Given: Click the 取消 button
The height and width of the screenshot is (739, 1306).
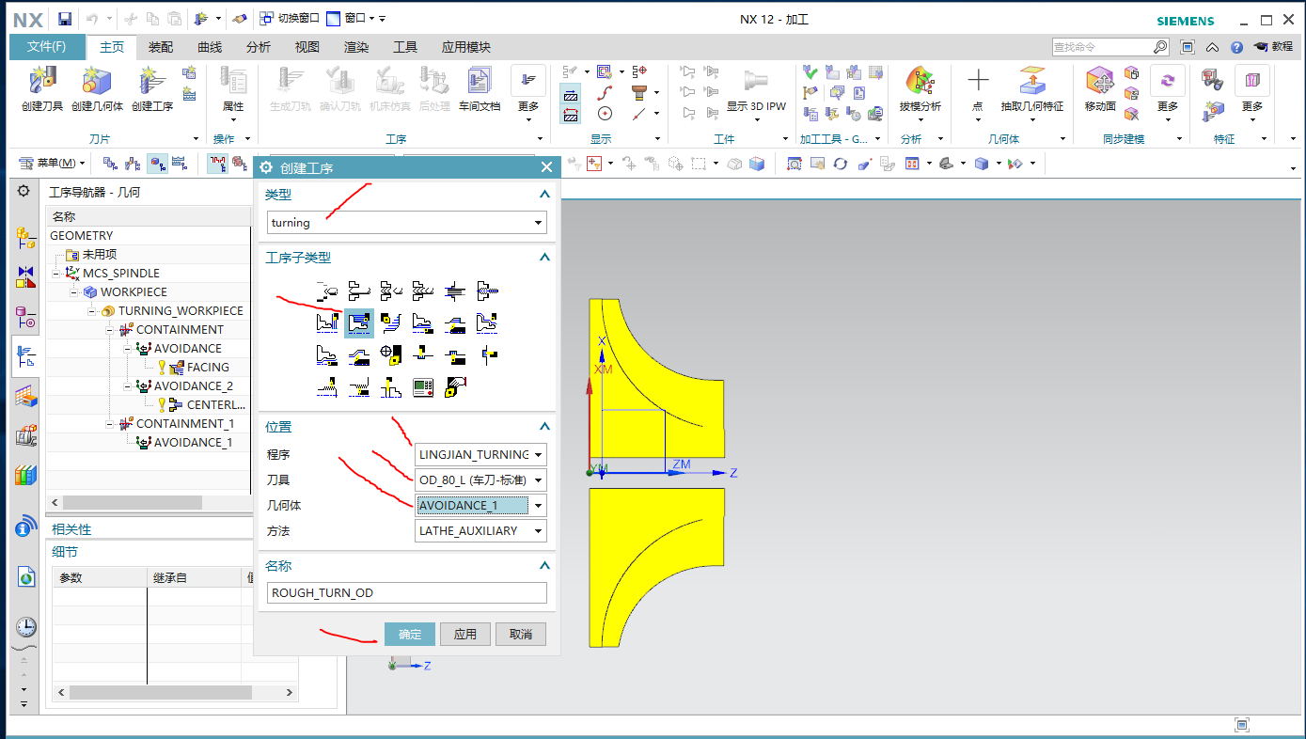Looking at the screenshot, I should click(521, 635).
